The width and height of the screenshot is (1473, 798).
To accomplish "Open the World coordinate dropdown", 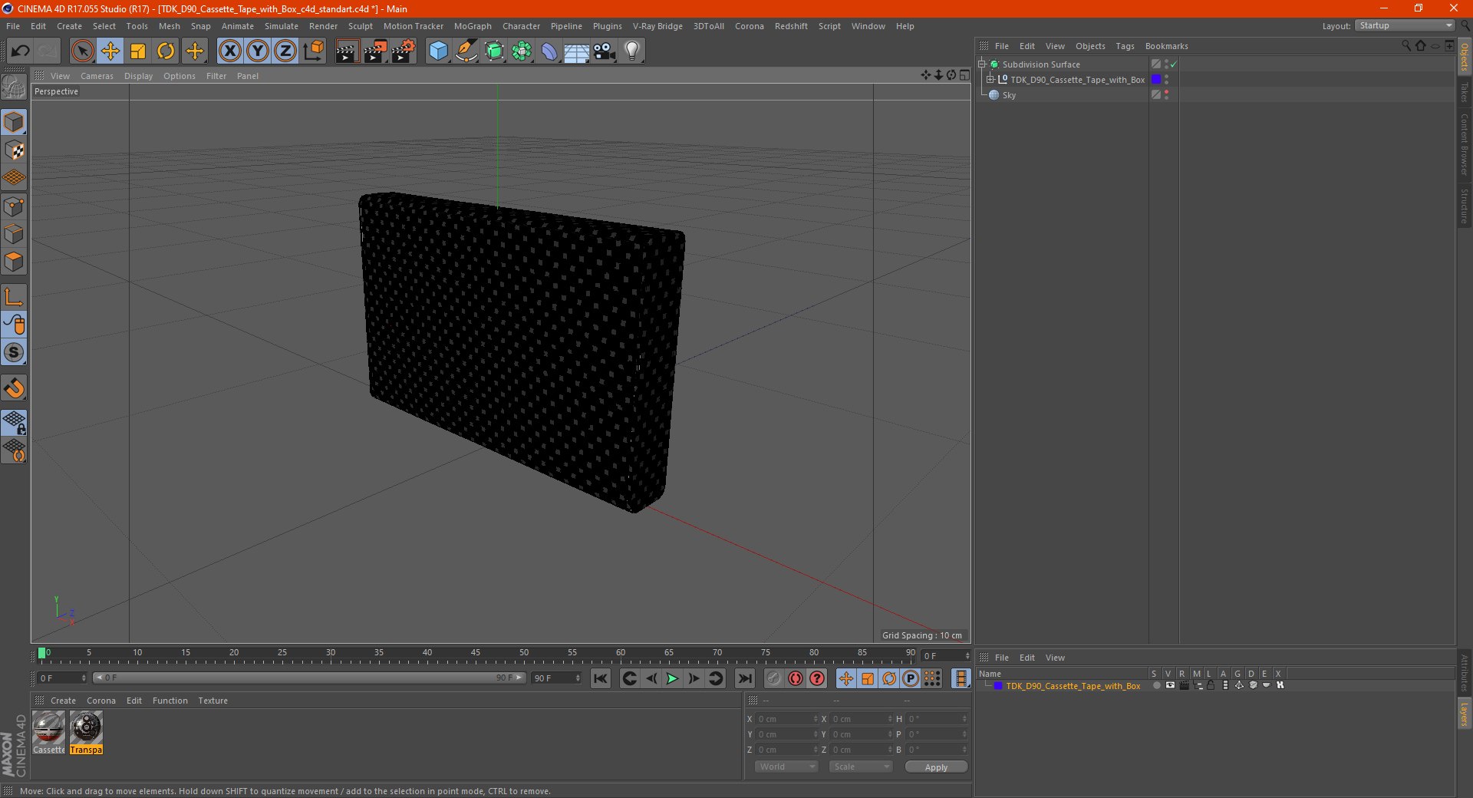I will [x=786, y=767].
